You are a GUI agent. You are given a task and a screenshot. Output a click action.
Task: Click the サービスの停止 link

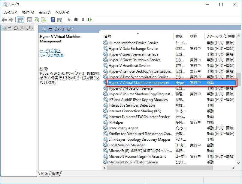(x=50, y=51)
